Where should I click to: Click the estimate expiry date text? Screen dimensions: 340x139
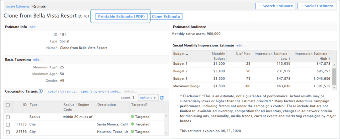[211, 131]
